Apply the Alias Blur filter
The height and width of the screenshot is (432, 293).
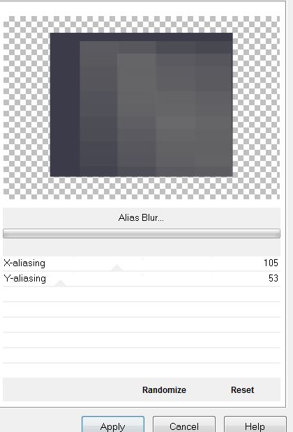(x=113, y=424)
